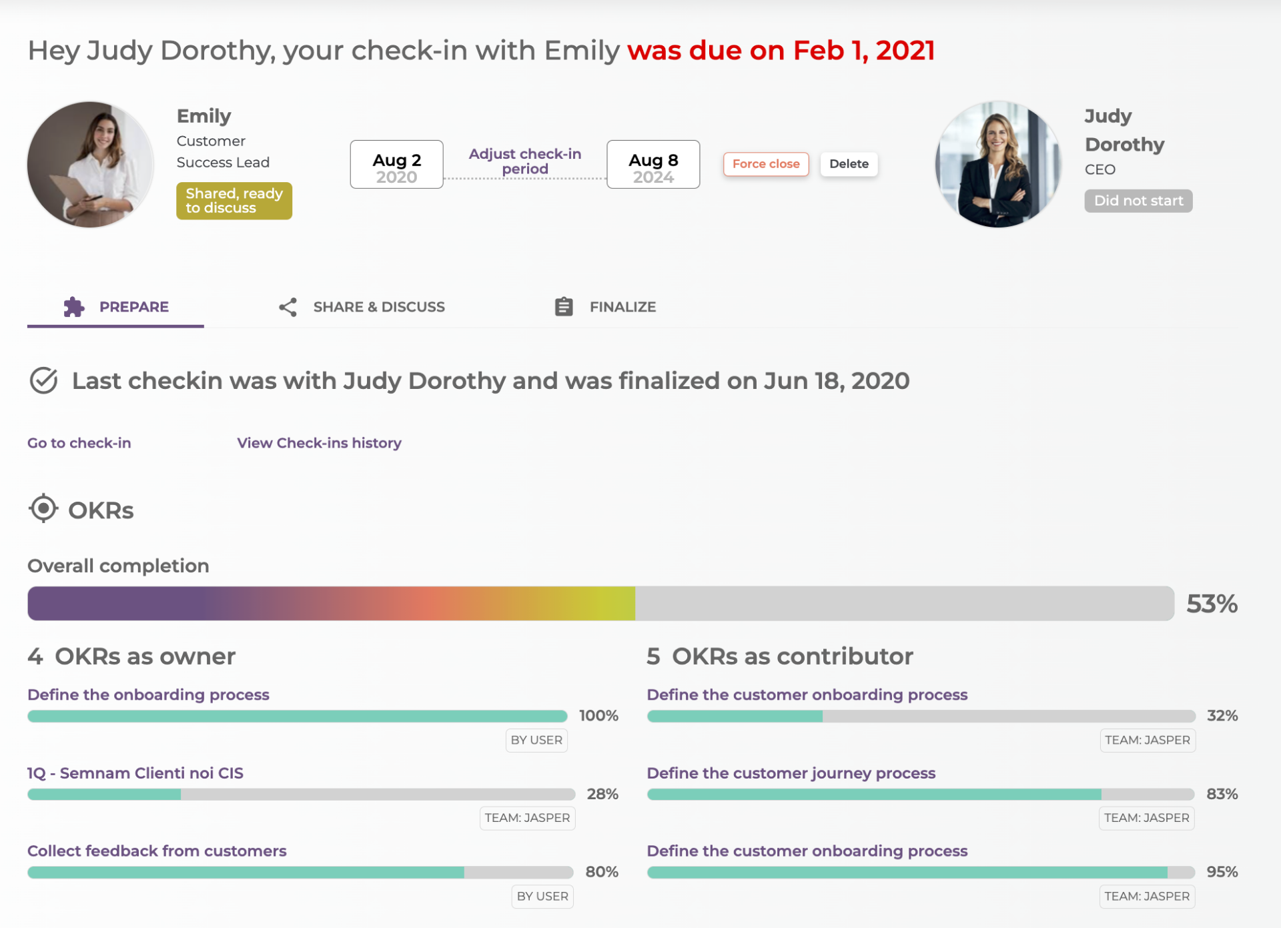Screen dimensions: 1281x928
Task: Open the Aug 2 2020 start date box
Action: click(396, 165)
